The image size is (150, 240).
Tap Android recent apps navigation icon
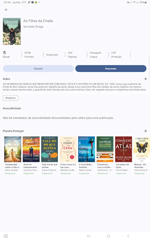(88, 236)
